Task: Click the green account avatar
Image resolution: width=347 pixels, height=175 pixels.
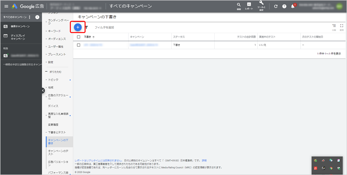Action: pos(339,6)
